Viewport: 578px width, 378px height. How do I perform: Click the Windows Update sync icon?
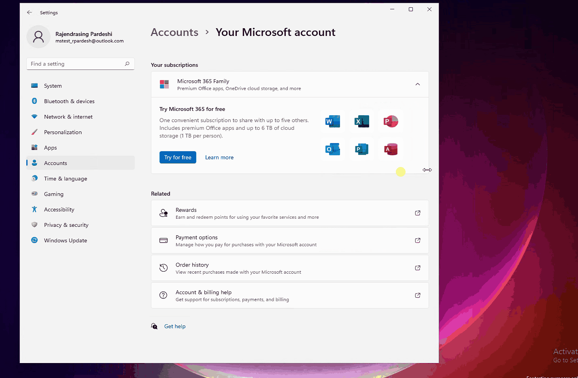[34, 240]
